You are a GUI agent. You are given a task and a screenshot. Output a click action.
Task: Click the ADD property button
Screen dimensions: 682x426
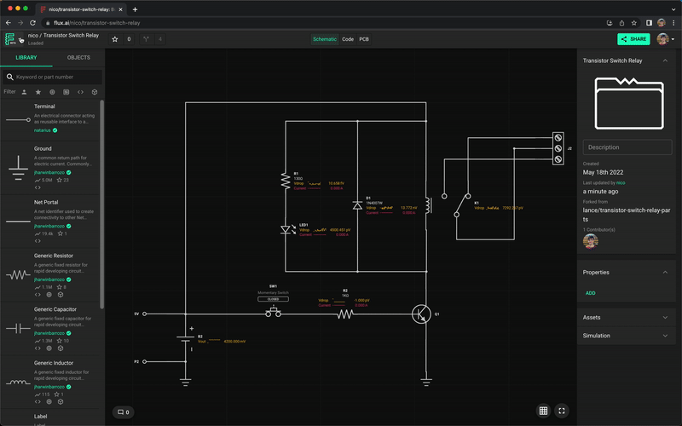(590, 293)
